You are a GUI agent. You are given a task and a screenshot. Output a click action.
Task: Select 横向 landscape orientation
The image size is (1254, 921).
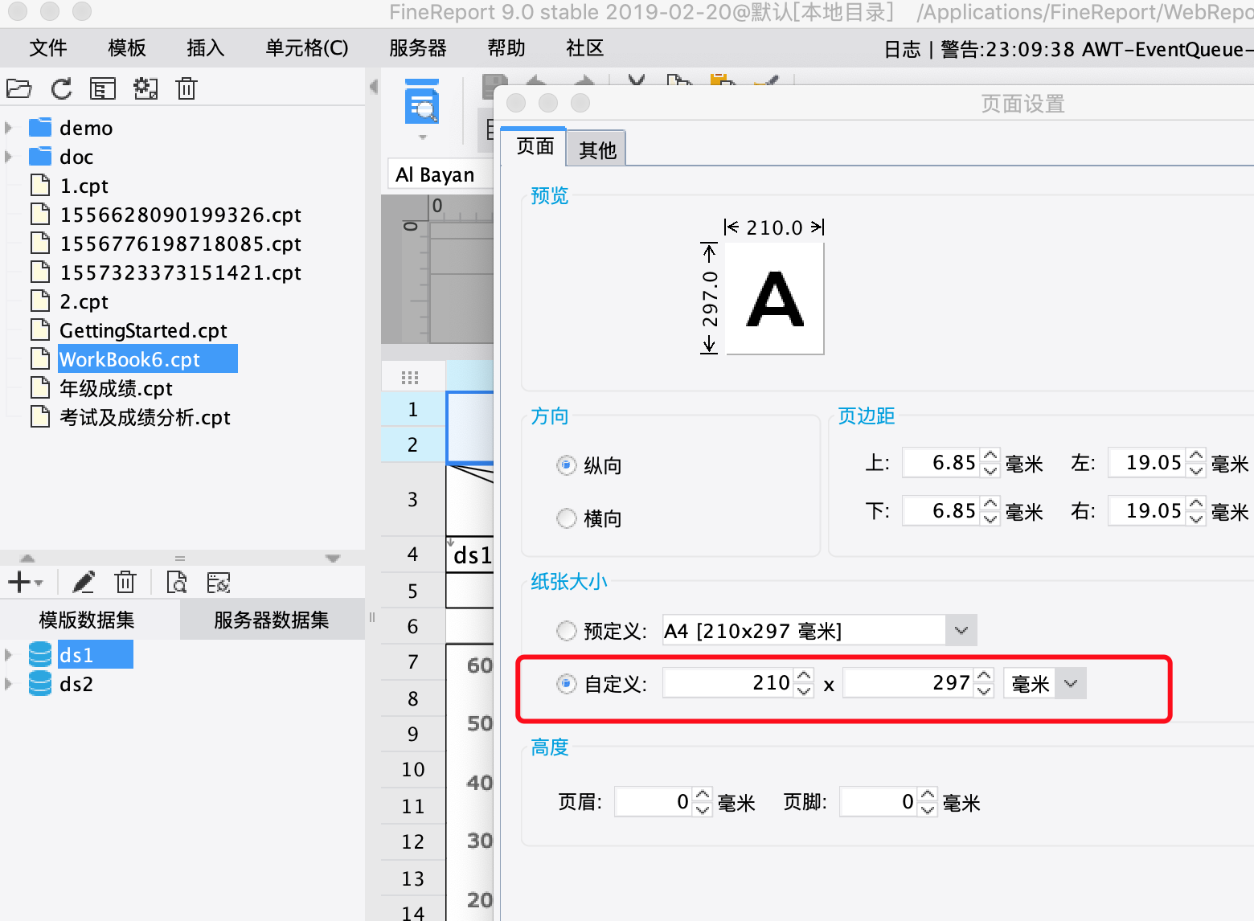click(567, 518)
